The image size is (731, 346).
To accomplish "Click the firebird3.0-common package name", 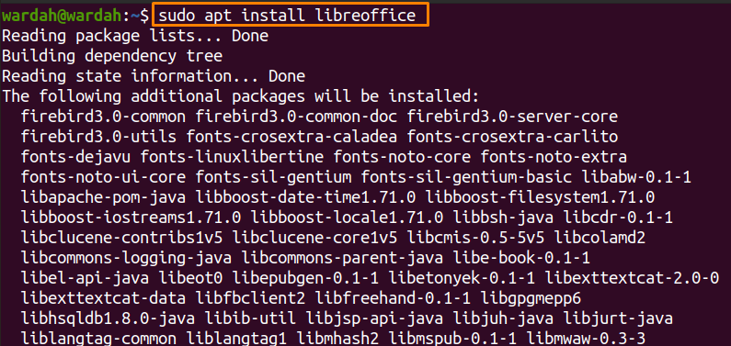I will 103,117.
